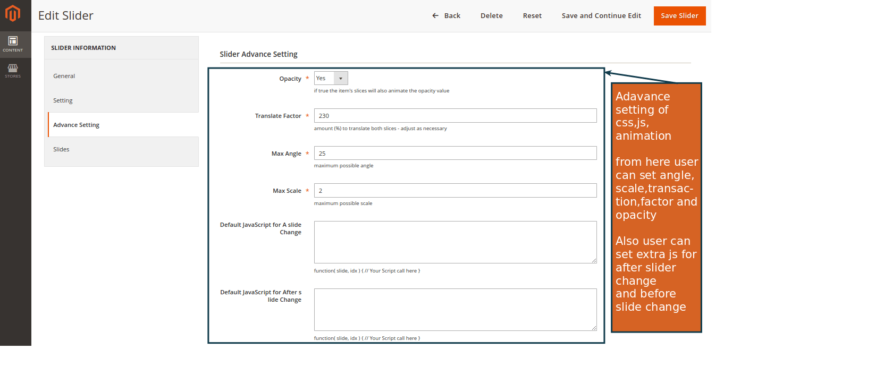
Task: Expand the Opacity dropdown
Action: pos(331,79)
